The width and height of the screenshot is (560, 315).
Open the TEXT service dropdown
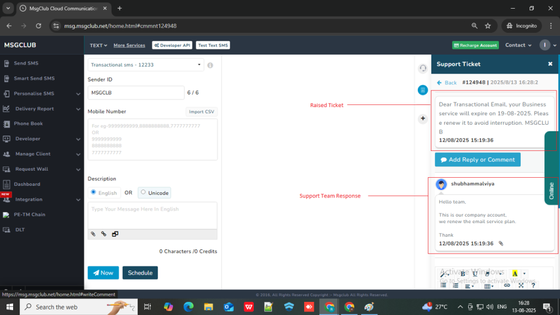click(x=98, y=45)
